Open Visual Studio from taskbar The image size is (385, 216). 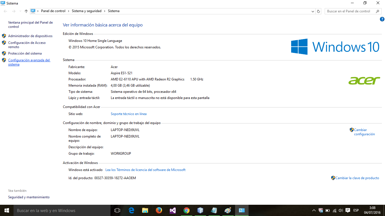173,210
